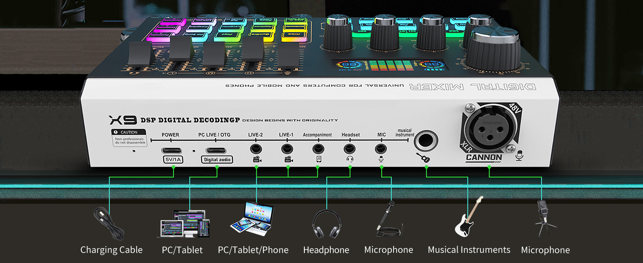Click the DSP DIGITAL DECODINGP text
The height and width of the screenshot is (263, 643).
tap(190, 120)
